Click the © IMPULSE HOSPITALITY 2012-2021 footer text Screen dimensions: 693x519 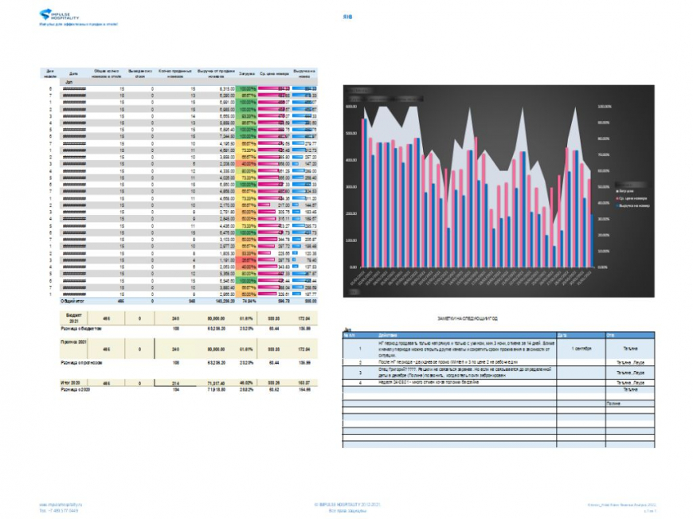tap(347, 505)
